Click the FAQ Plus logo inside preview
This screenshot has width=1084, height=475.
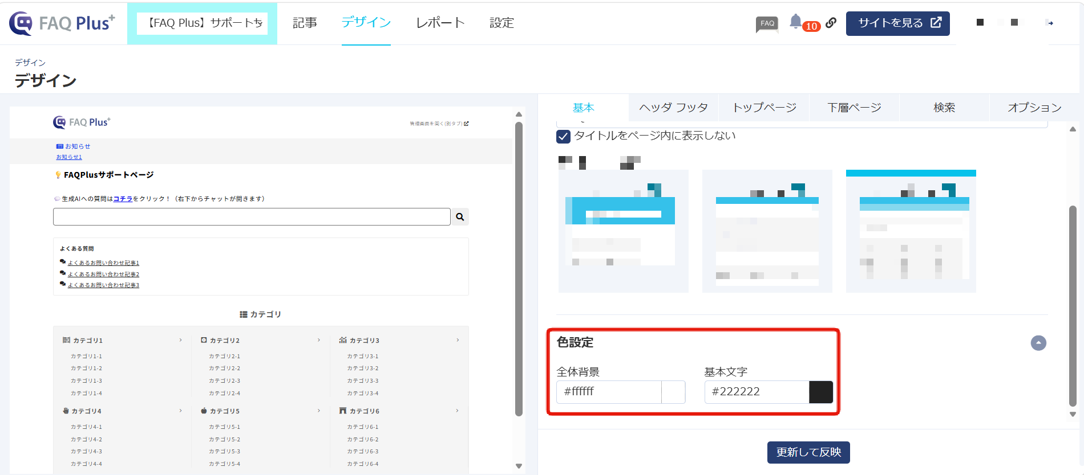82,122
